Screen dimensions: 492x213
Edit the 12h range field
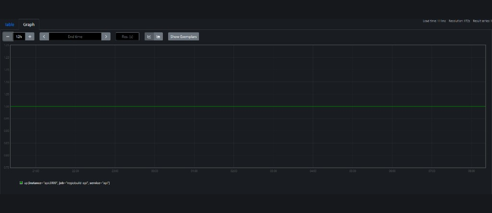19,36
